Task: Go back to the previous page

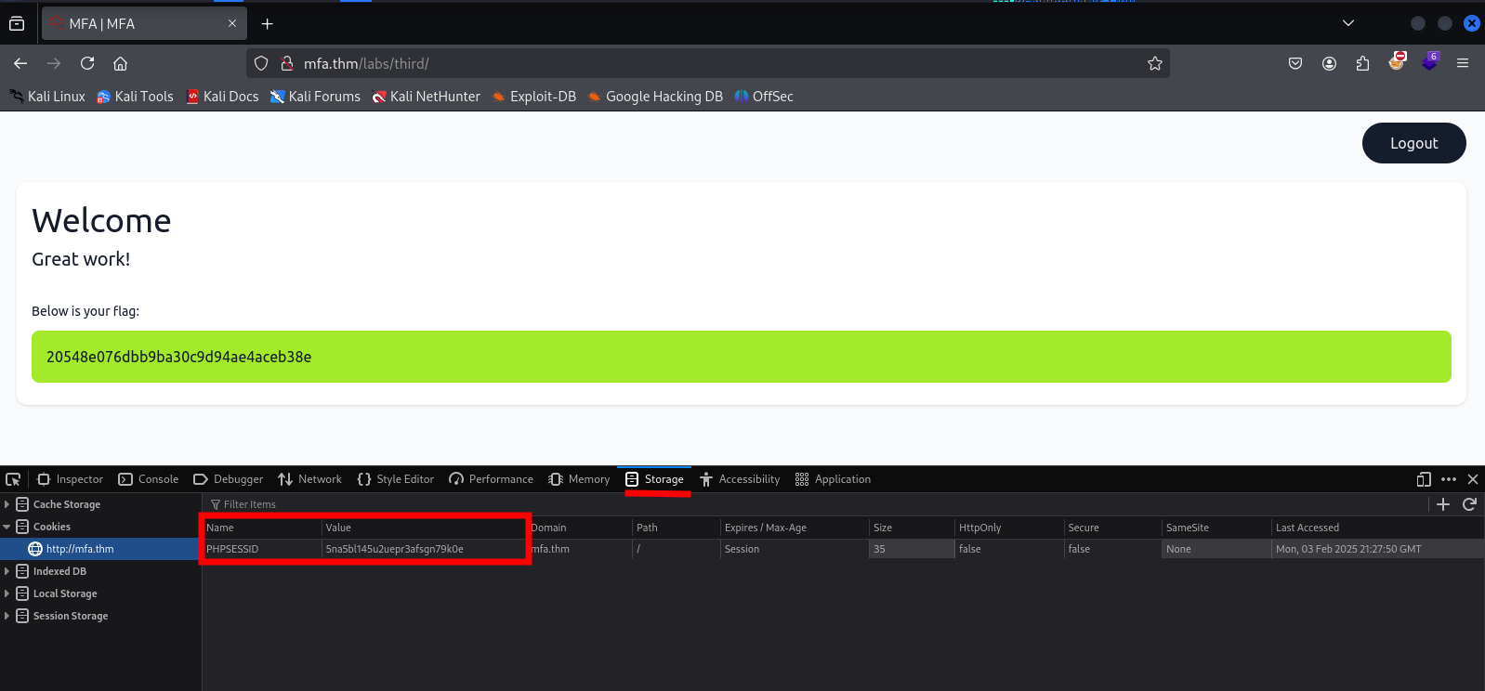Action: 20,63
